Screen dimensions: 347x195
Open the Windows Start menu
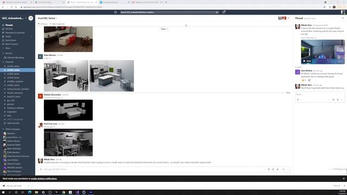point(3,192)
